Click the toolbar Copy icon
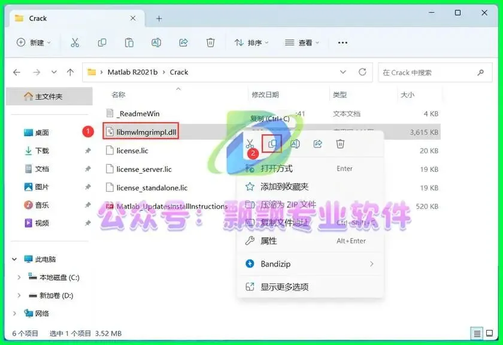The width and height of the screenshot is (503, 345). tap(102, 43)
